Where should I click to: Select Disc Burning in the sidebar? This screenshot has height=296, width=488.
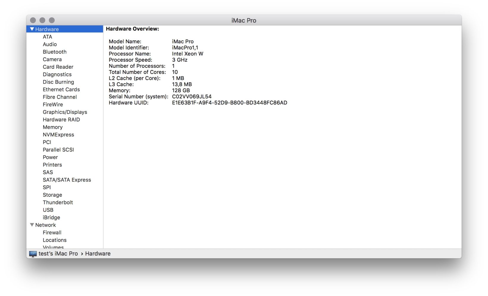pos(58,82)
